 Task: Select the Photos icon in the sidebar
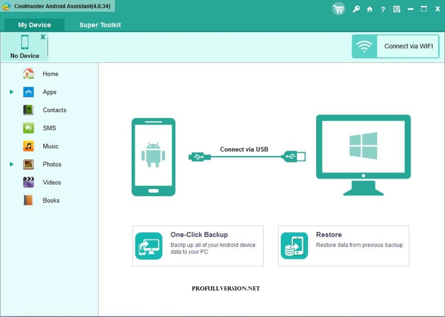27,164
